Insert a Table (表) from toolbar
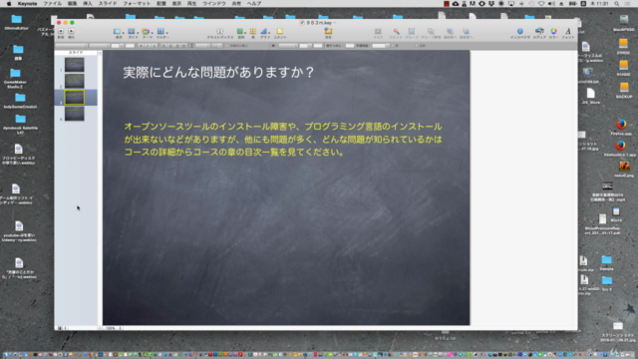This screenshot has width=638, height=359. (252, 31)
